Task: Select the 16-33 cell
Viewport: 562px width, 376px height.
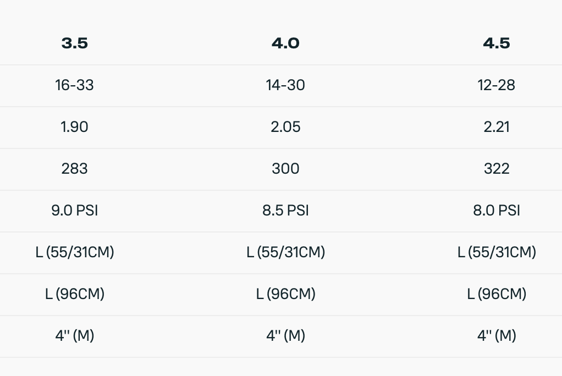Action: click(75, 85)
